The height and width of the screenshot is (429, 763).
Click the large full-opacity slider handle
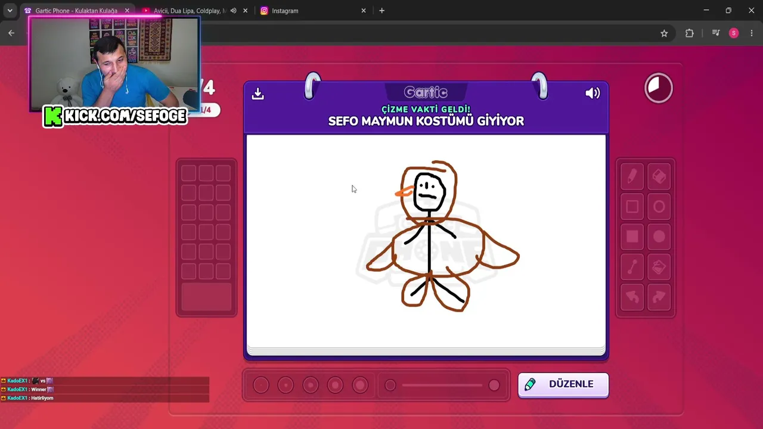(494, 386)
